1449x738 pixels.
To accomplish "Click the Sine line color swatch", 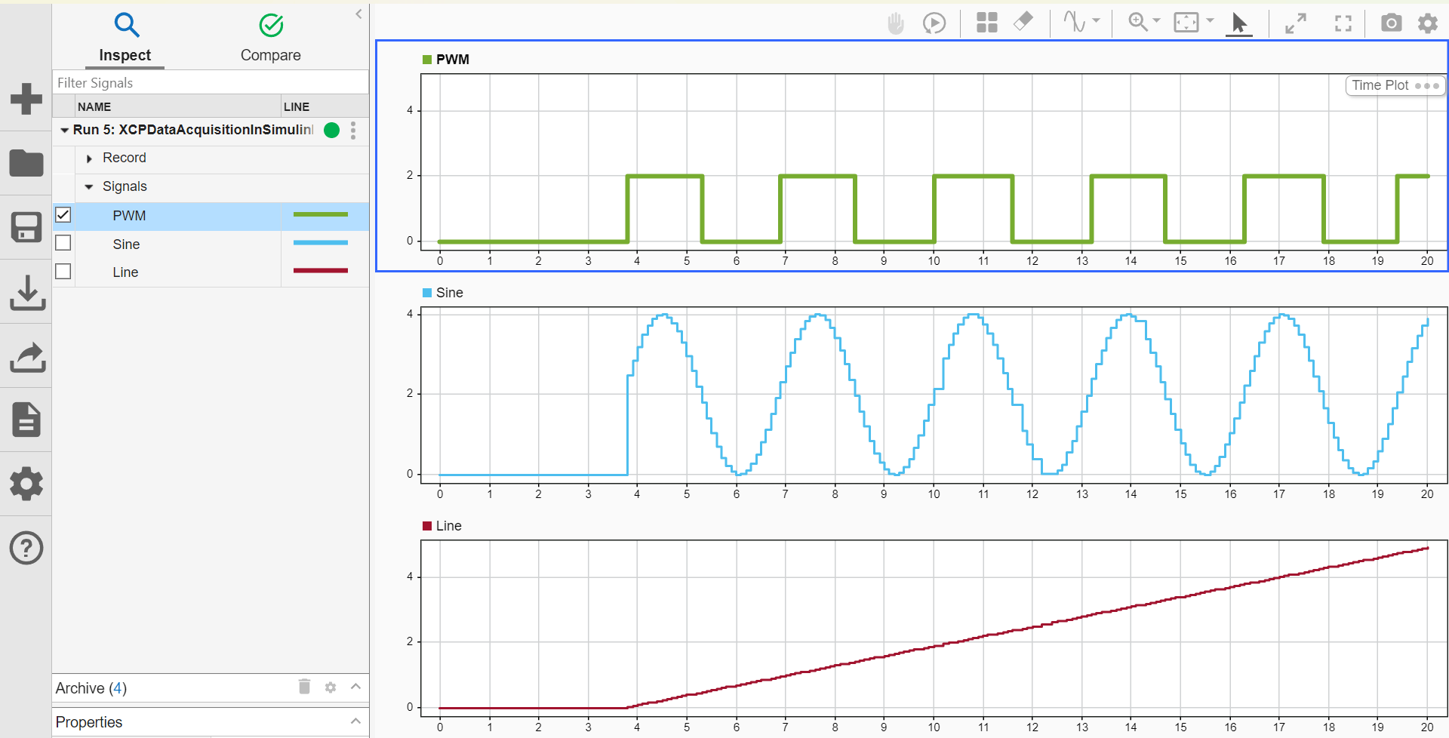I will (321, 243).
